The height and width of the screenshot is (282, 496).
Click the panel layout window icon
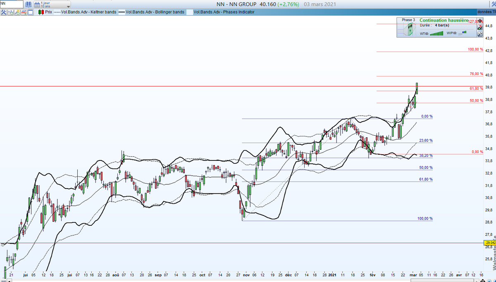pyautogui.click(x=31, y=12)
